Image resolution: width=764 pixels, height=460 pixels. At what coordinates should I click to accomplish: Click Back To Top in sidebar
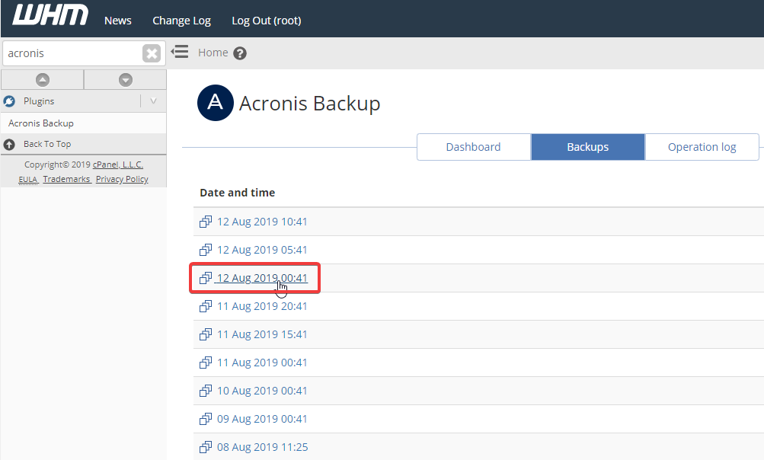click(x=47, y=144)
